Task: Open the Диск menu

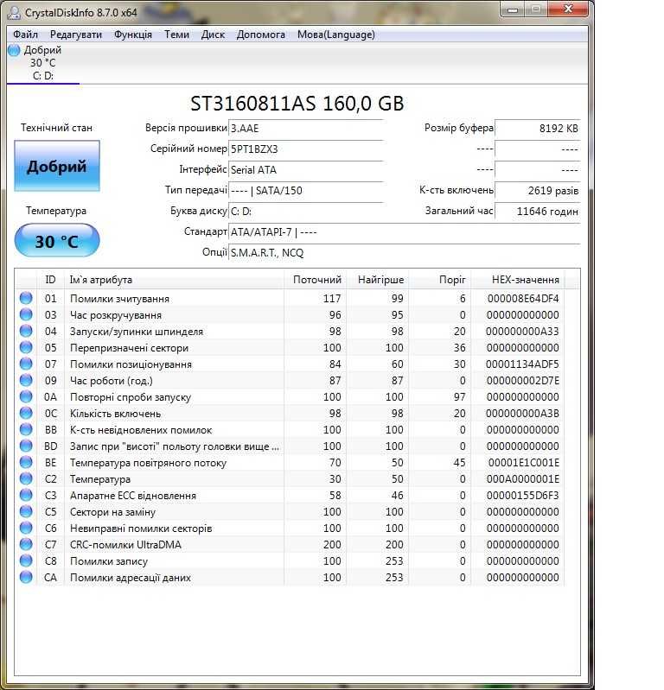Action: 213,35
